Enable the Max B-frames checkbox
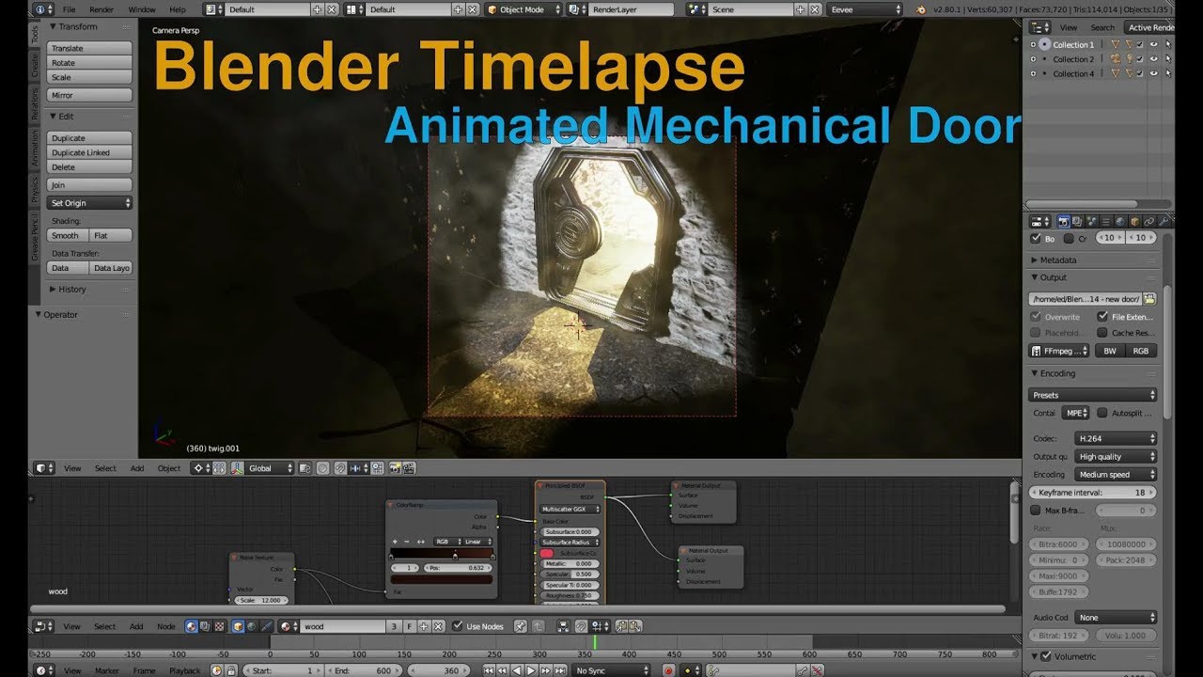The image size is (1203, 677). point(1036,511)
